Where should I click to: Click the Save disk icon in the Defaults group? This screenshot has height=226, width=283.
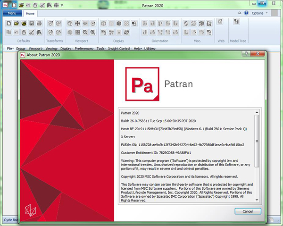pos(32,24)
